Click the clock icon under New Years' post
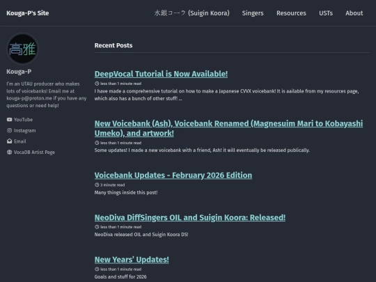The image size is (376, 282). pos(97,269)
